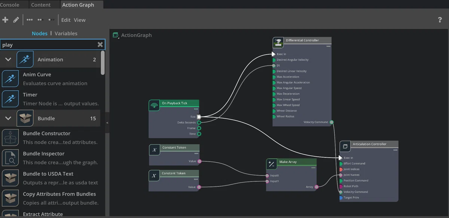Click the Desired Linear Velocity input port
Screen dimensions: 449x218
tap(274, 71)
